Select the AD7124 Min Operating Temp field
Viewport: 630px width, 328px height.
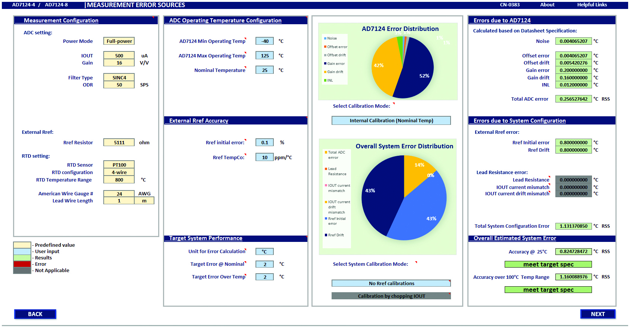(x=264, y=41)
